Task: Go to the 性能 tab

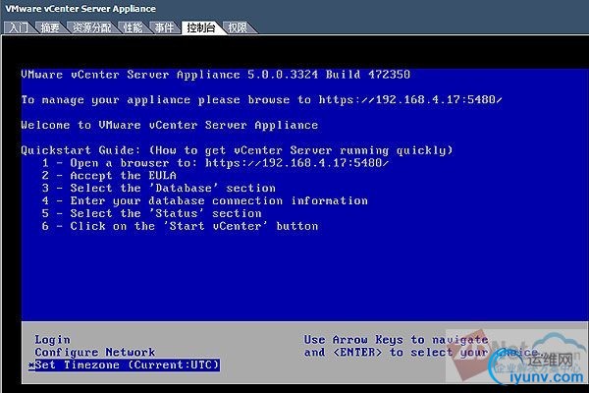Action: [133, 28]
